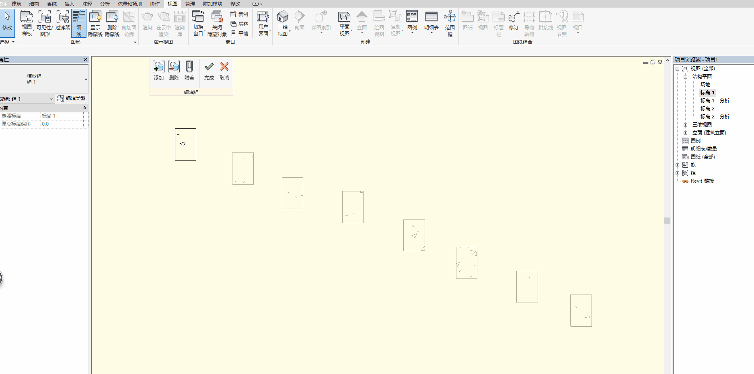Click the 修订 revisions tool
Viewport: 754px width, 374px height.
coord(514,21)
